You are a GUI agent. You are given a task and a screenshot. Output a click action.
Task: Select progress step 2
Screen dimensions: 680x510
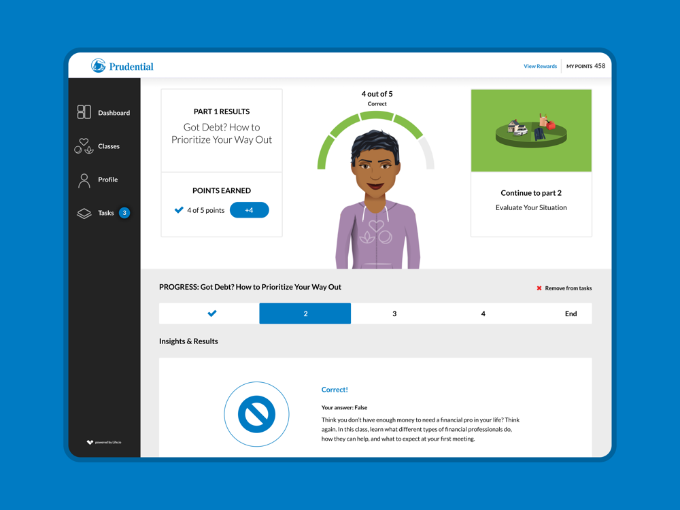tap(305, 313)
